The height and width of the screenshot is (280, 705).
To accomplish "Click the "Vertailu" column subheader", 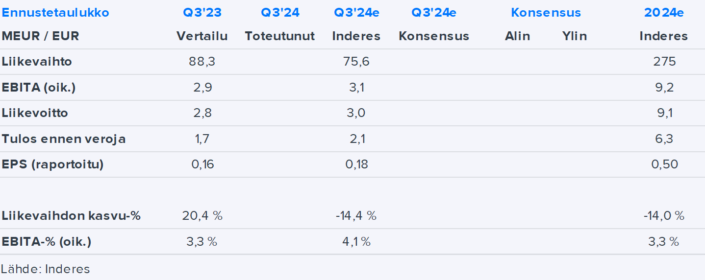I will [202, 36].
